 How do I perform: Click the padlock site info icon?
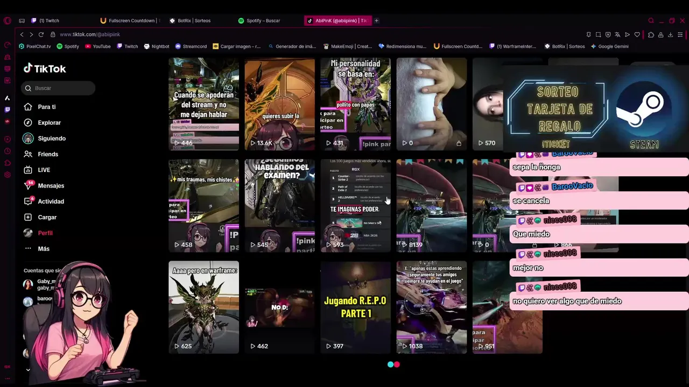tap(53, 34)
